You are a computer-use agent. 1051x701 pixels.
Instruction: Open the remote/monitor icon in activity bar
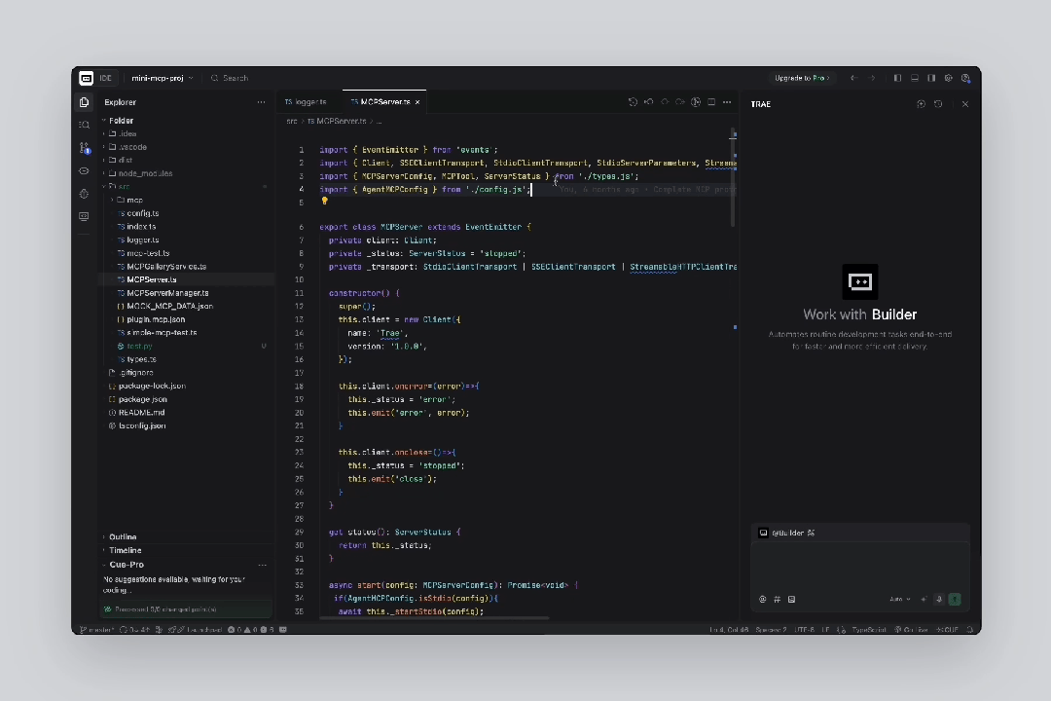point(84,217)
